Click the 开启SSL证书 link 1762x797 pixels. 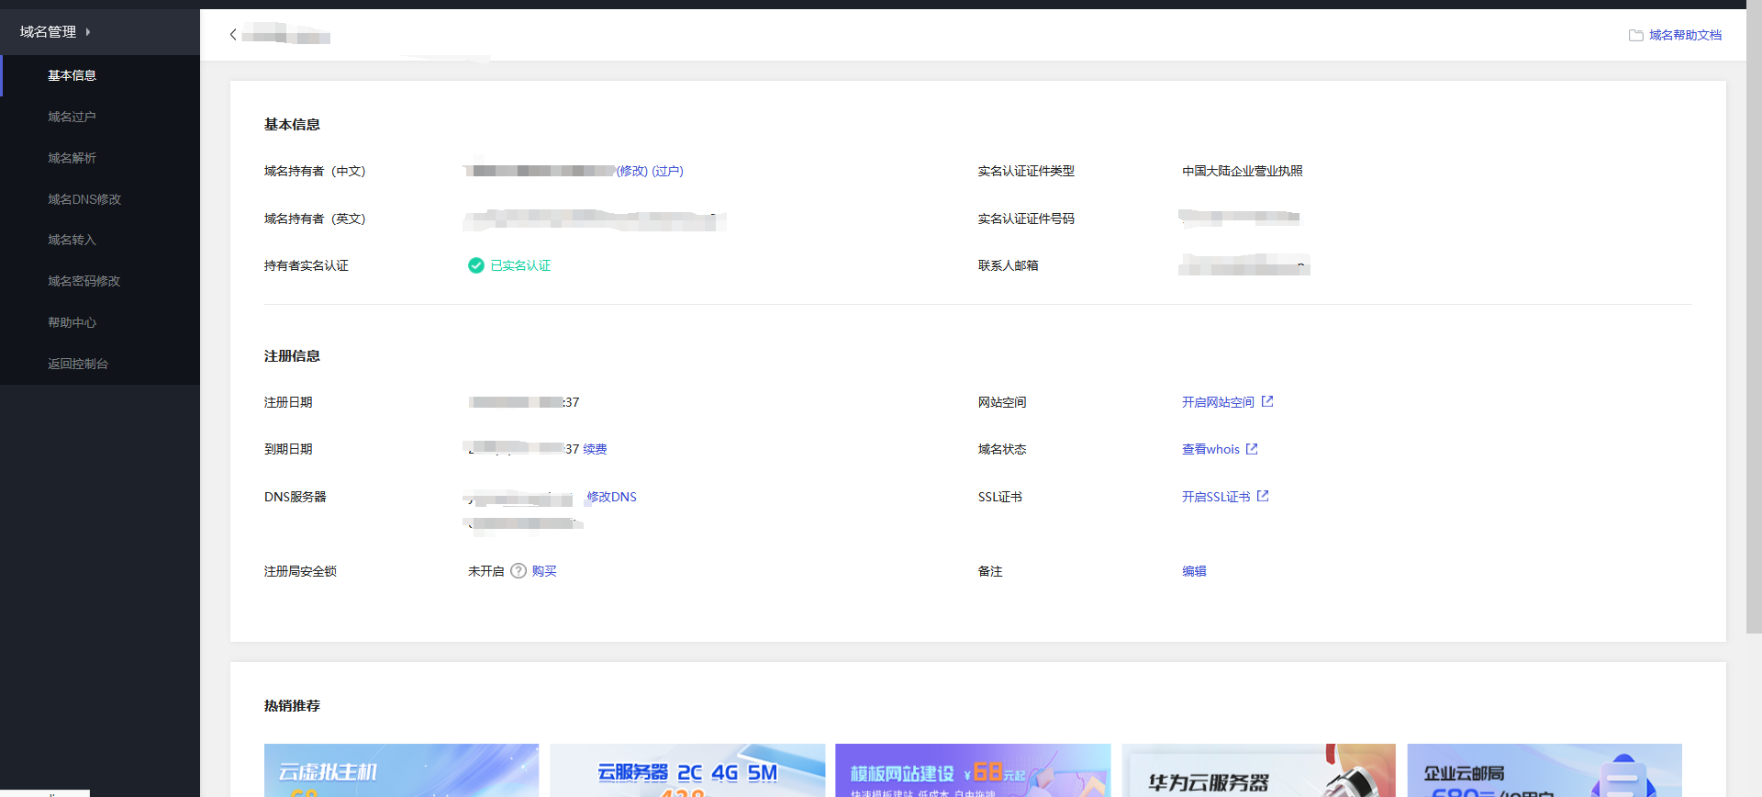[1216, 497]
